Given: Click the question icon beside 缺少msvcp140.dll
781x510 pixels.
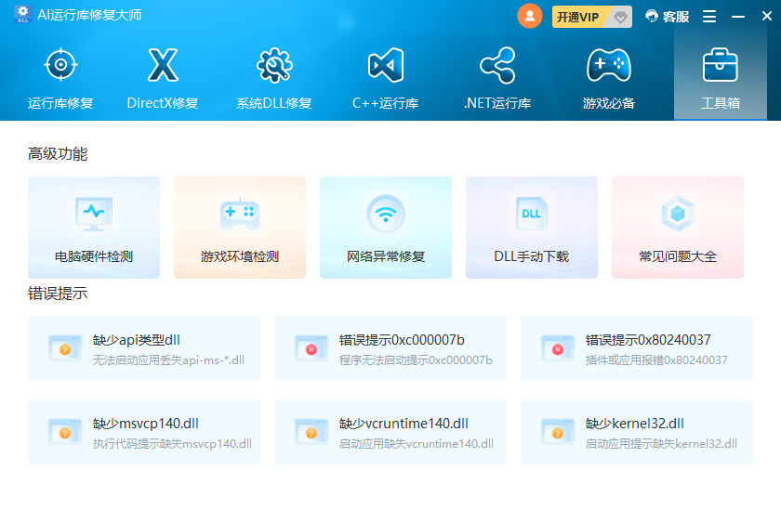Looking at the screenshot, I should (x=65, y=432).
